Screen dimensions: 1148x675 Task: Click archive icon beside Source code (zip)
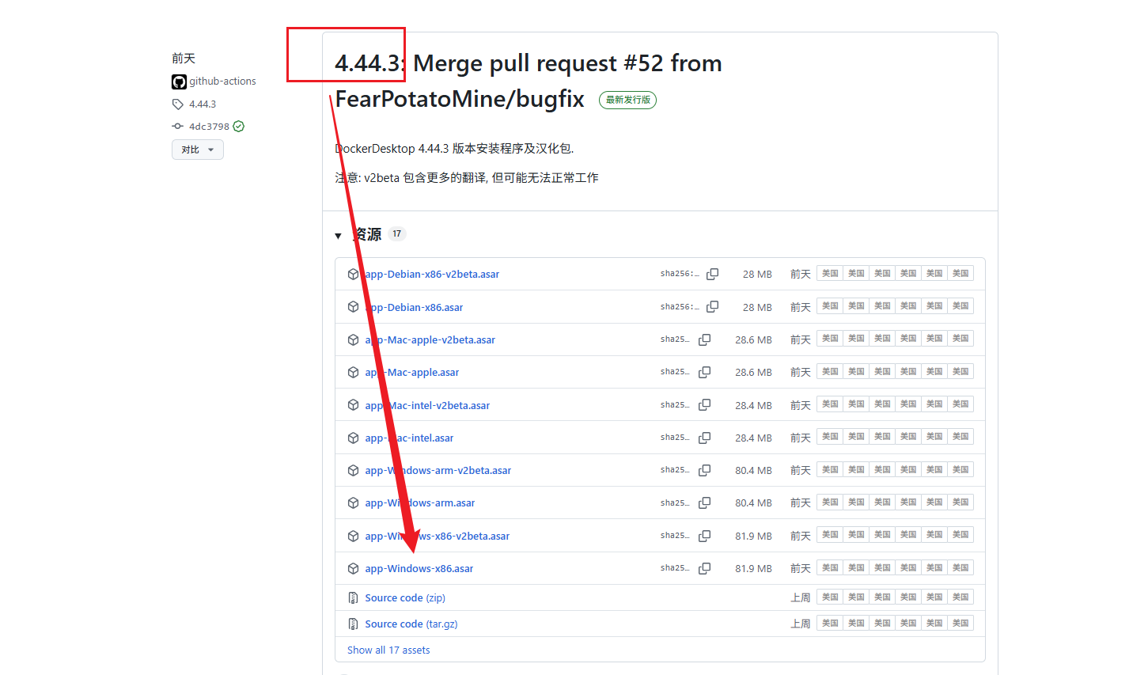coord(354,597)
